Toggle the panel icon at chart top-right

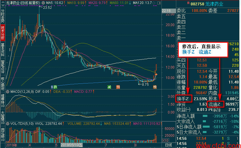[x=159, y=3]
